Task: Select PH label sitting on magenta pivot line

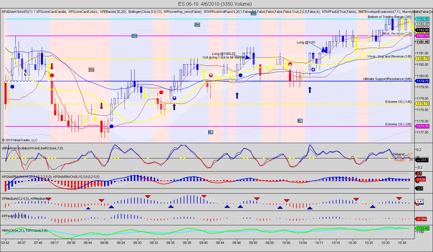Action: click(x=134, y=36)
